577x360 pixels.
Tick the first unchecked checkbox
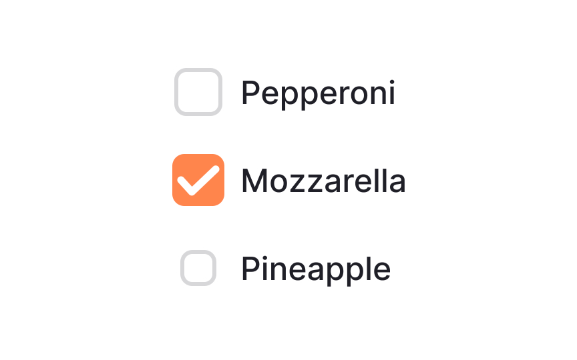point(198,92)
